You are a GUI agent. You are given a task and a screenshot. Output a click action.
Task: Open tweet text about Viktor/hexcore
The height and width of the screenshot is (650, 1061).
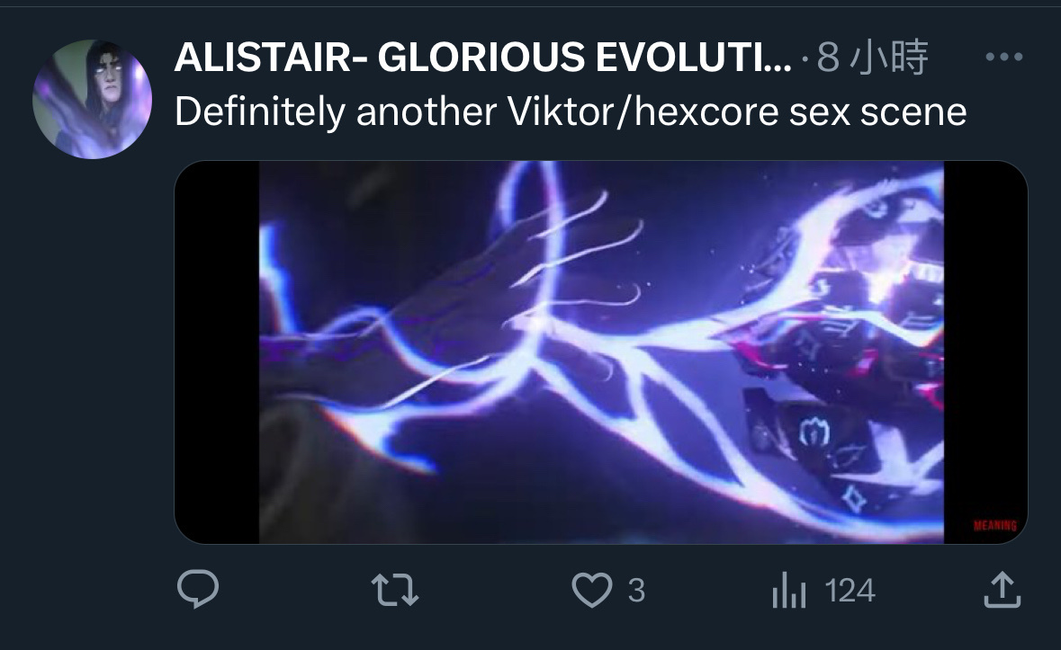coord(571,111)
